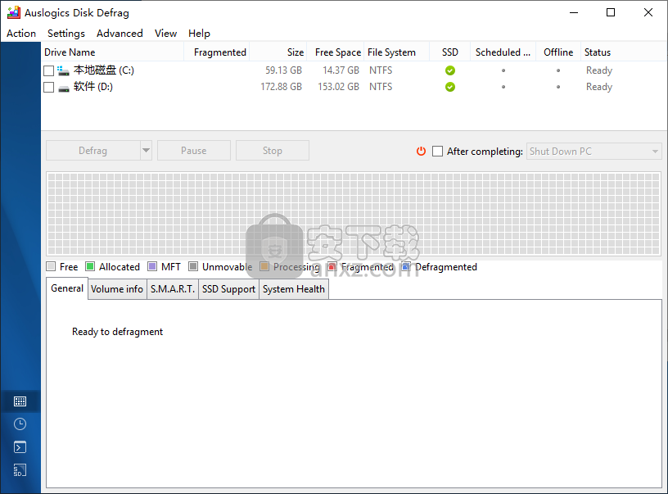The height and width of the screenshot is (494, 668).
Task: Sort by Status column header
Action: coord(624,52)
